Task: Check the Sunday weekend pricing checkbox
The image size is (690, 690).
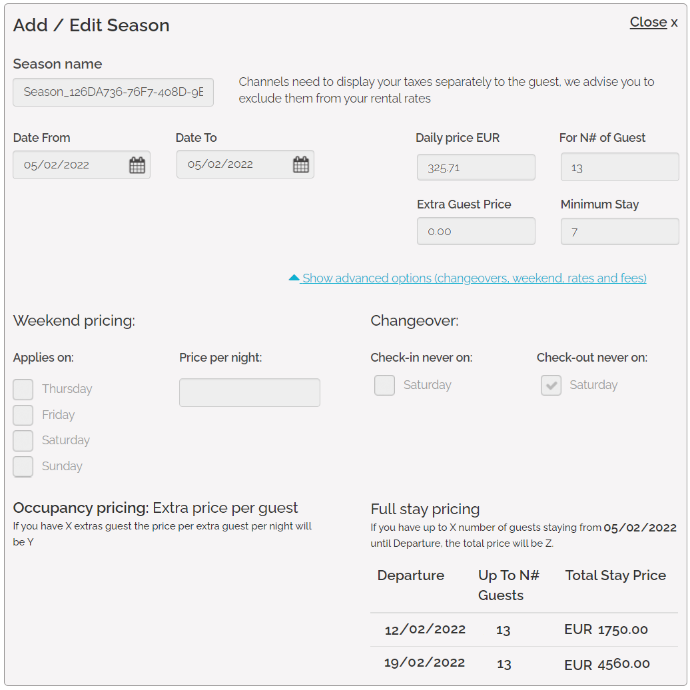Action: click(x=23, y=466)
